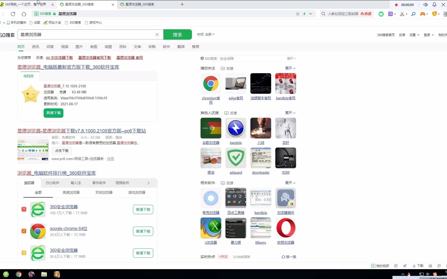447x279 pixels.
Task: Open 我的视频 in status bar
Action: tap(380, 266)
